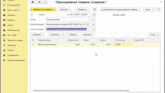This screenshot has width=165, height=93.
Task: Expand the Статья доходов dropdown list
Action: point(90,29)
